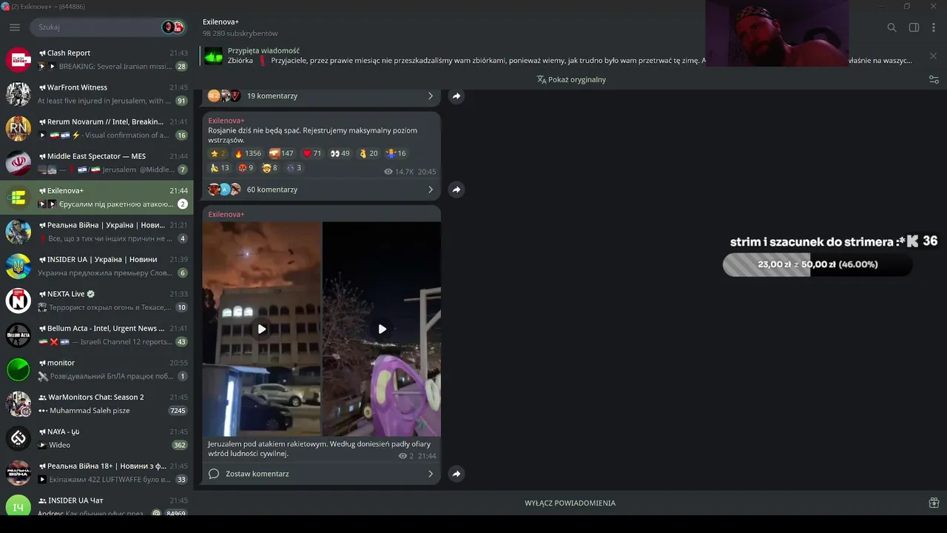Screen dimensions: 947x533
Task: Click the mention badge in INSIDER UA Чат
Action: coord(157,513)
